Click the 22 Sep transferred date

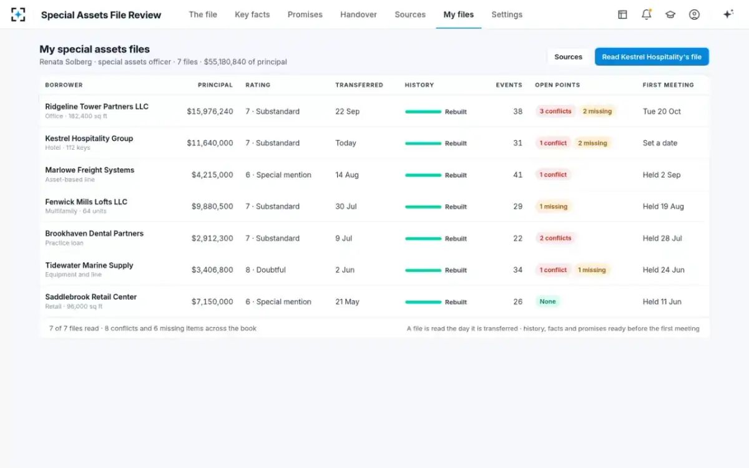click(347, 112)
